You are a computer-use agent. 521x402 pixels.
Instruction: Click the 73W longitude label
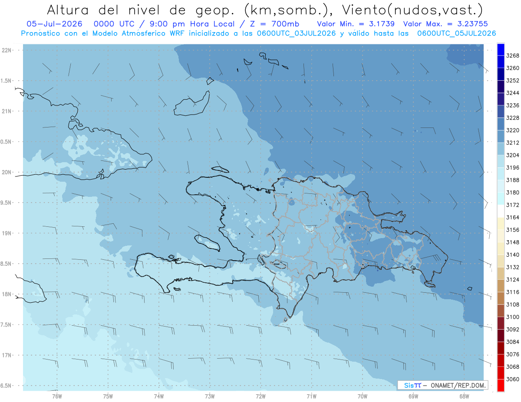[x=209, y=396]
